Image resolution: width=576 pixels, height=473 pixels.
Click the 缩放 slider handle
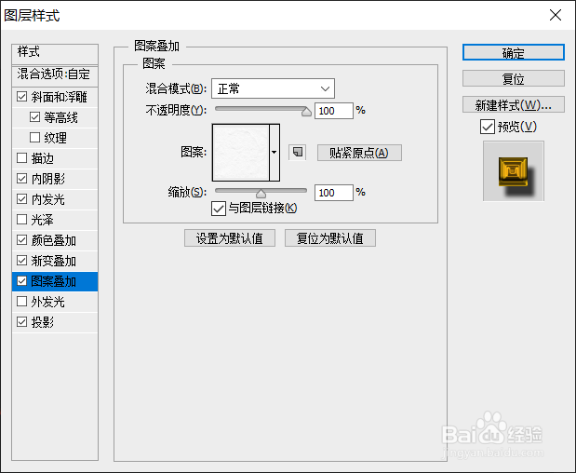(x=261, y=194)
